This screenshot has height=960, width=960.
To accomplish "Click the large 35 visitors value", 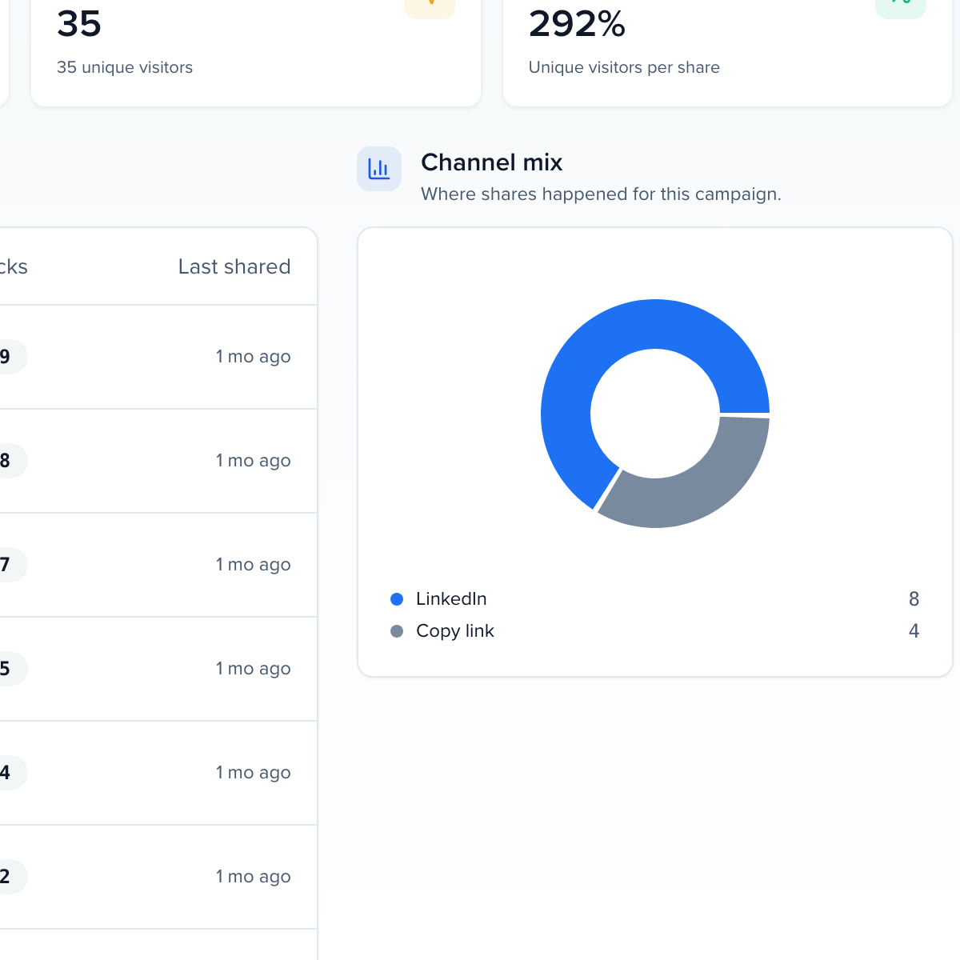I will [x=79, y=24].
